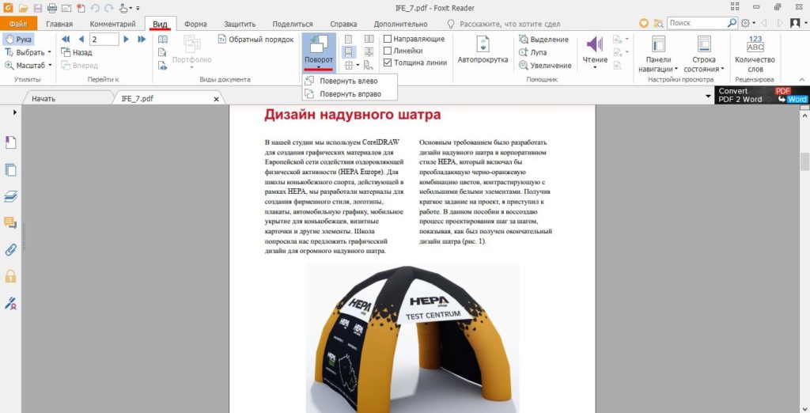The image size is (810, 413).
Task: Enable reading mode view icon
Action: click(x=163, y=40)
